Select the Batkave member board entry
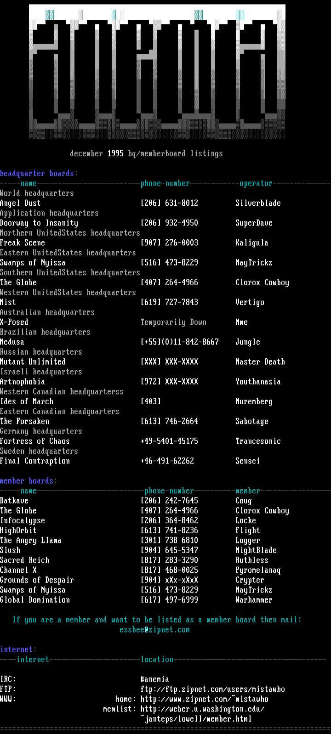This screenshot has height=734, width=331. click(x=14, y=501)
